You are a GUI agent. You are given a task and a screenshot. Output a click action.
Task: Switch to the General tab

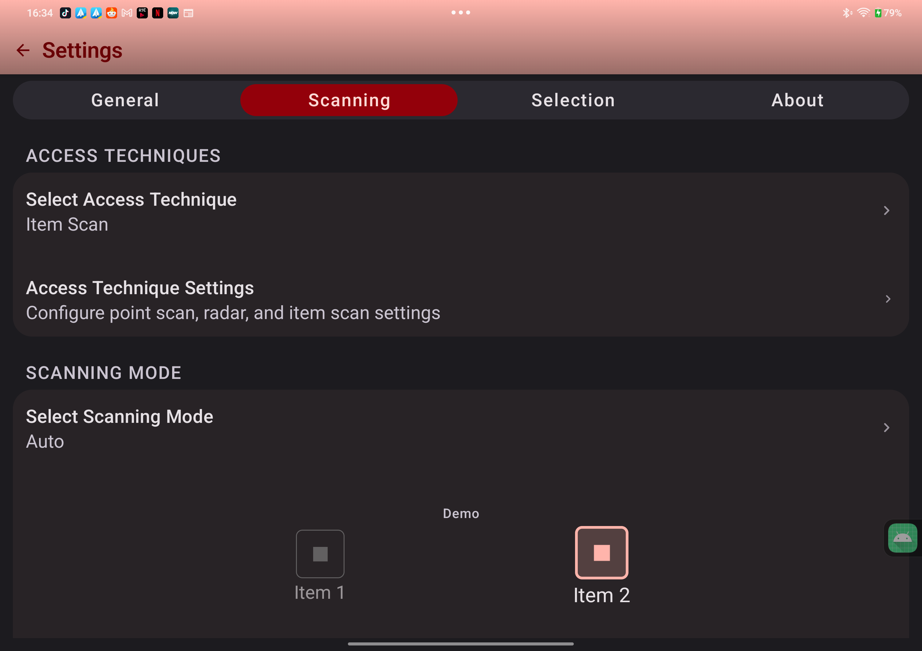tap(125, 100)
